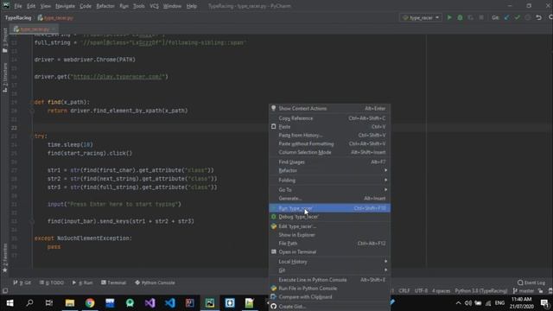This screenshot has height=311, width=553.
Task: Open the Edit menu
Action: coord(31,6)
